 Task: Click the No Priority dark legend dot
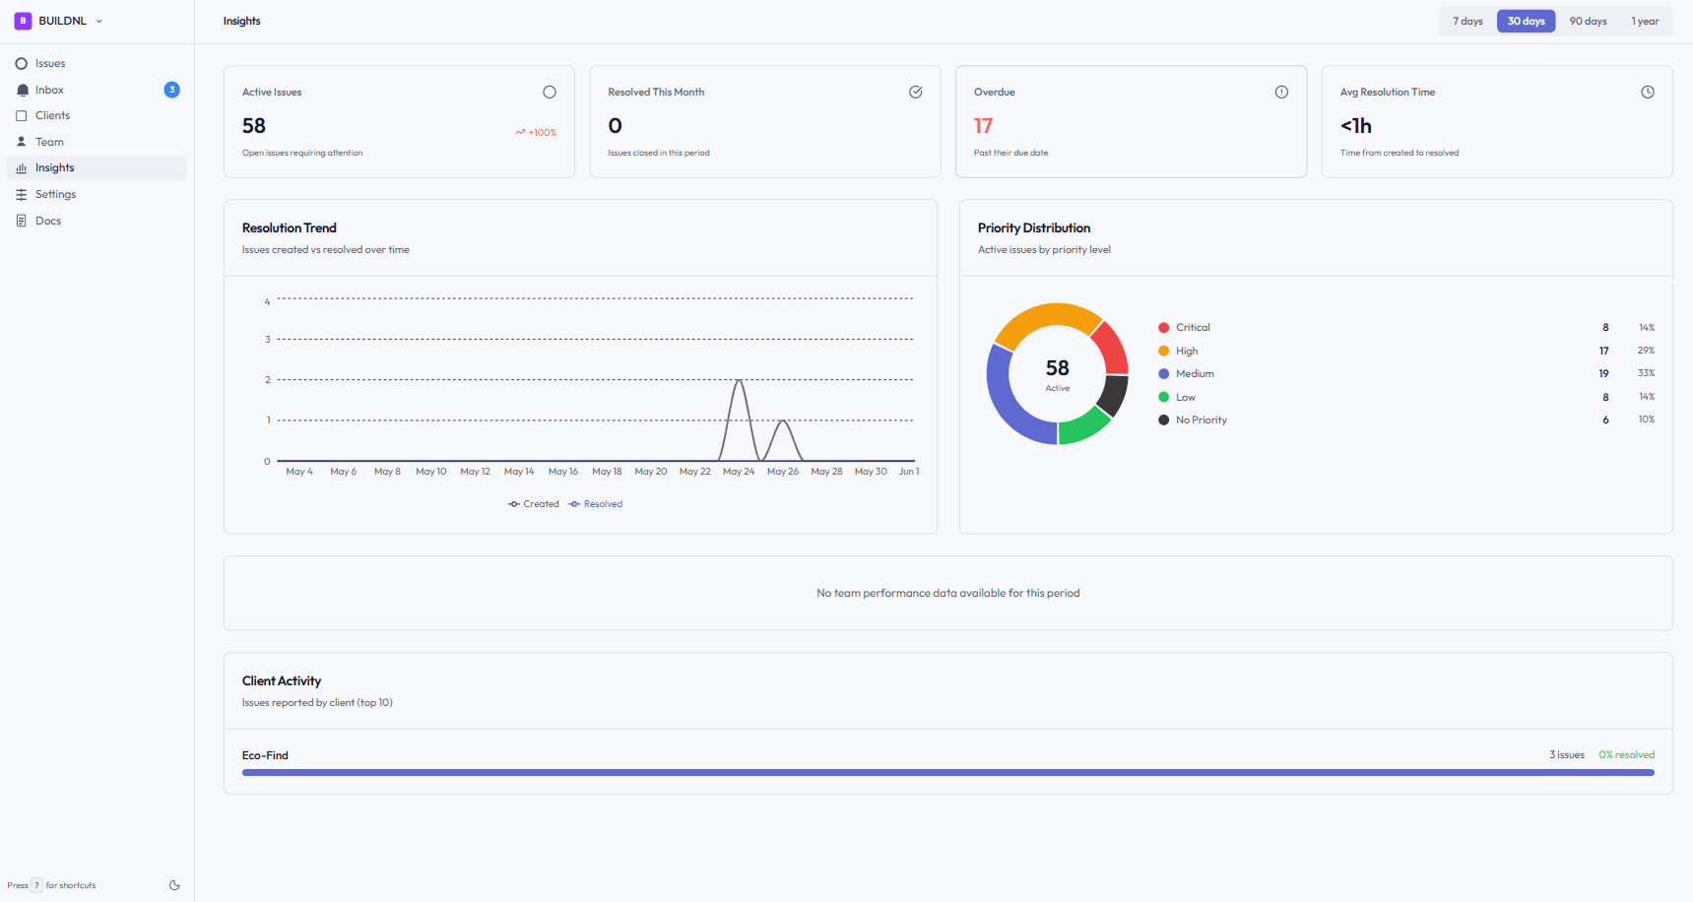1164,420
